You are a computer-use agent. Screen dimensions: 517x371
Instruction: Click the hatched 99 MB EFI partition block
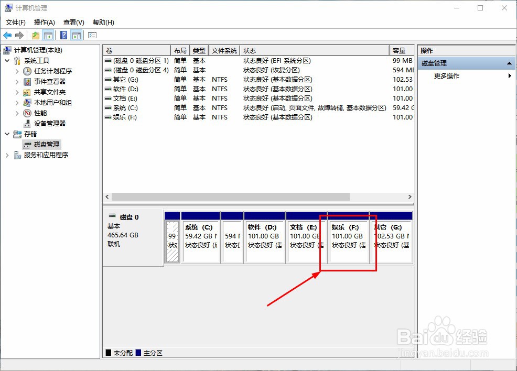172,237
